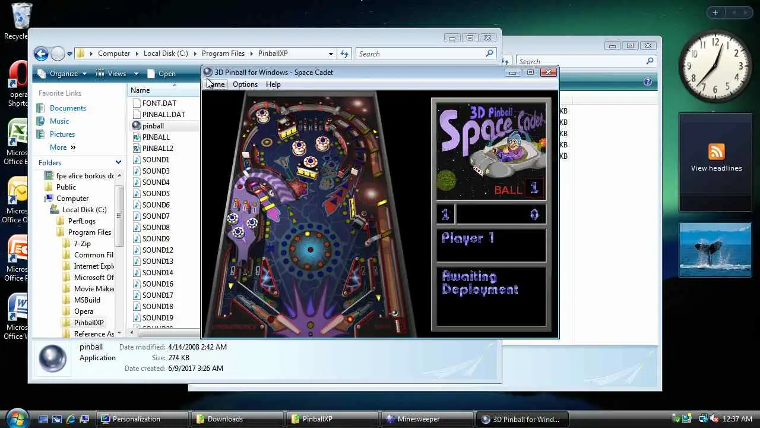Open Music favorite link

pos(59,121)
